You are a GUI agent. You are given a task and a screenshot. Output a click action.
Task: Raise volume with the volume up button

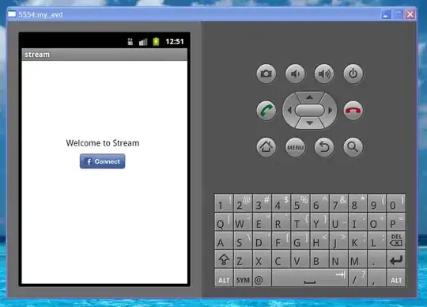click(x=324, y=74)
